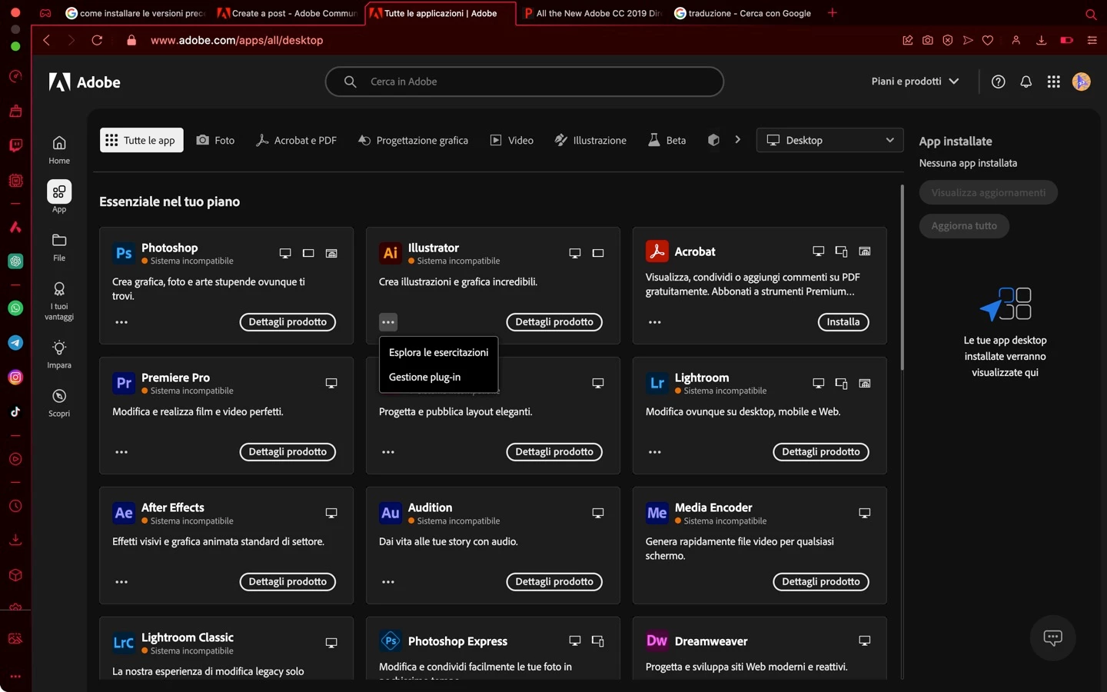Switch to traduzione Google search tab
This screenshot has width=1107, height=692.
pos(743,13)
